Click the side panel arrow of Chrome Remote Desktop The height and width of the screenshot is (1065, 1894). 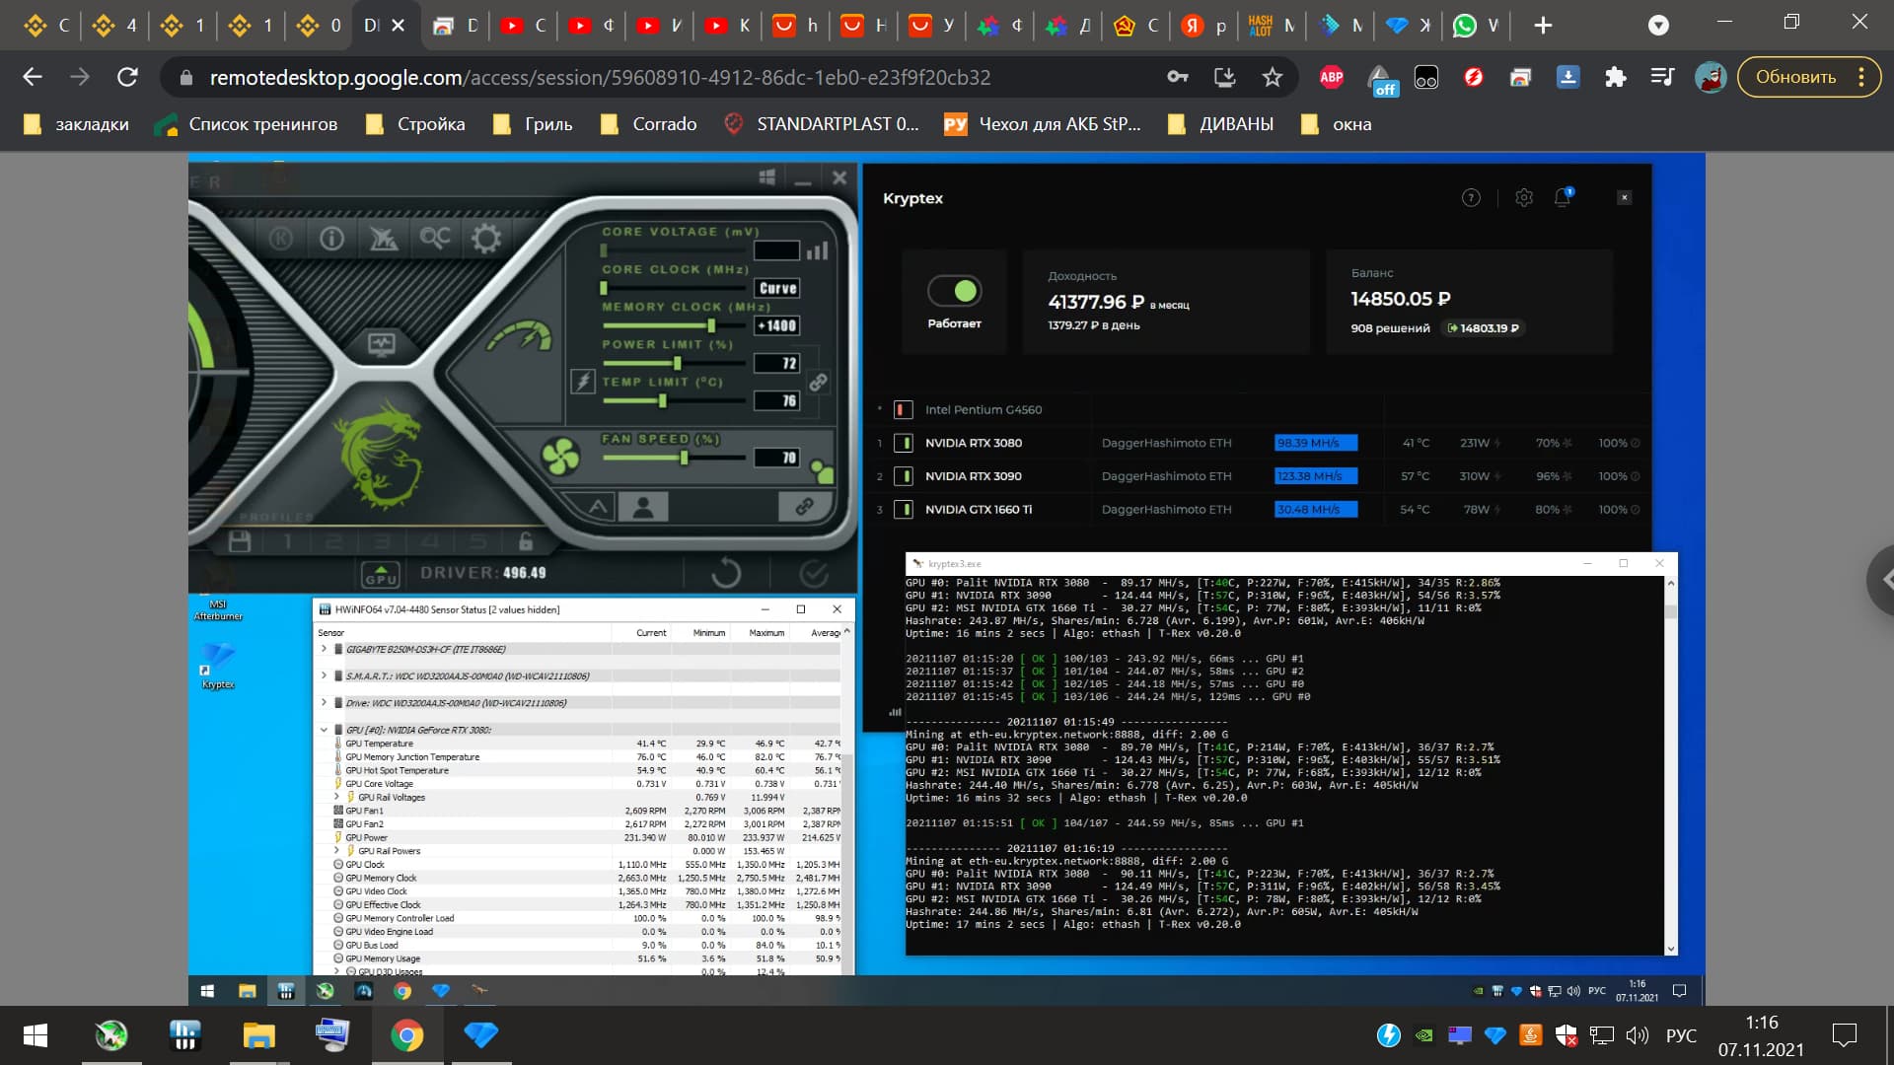[x=1882, y=580]
